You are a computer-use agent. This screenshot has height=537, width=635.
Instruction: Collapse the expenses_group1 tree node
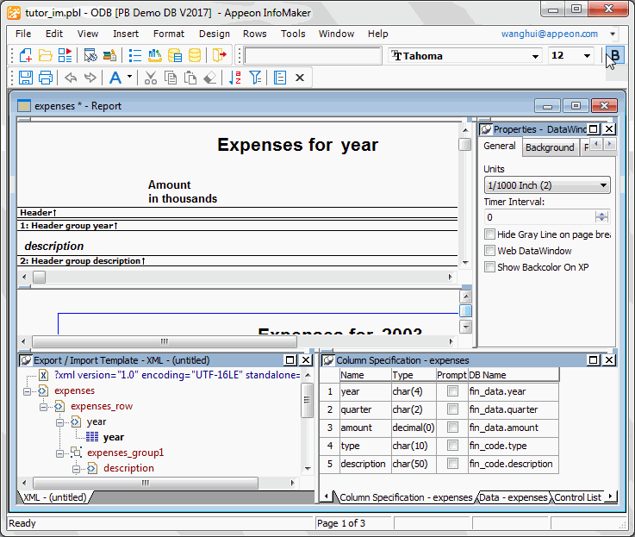(59, 453)
